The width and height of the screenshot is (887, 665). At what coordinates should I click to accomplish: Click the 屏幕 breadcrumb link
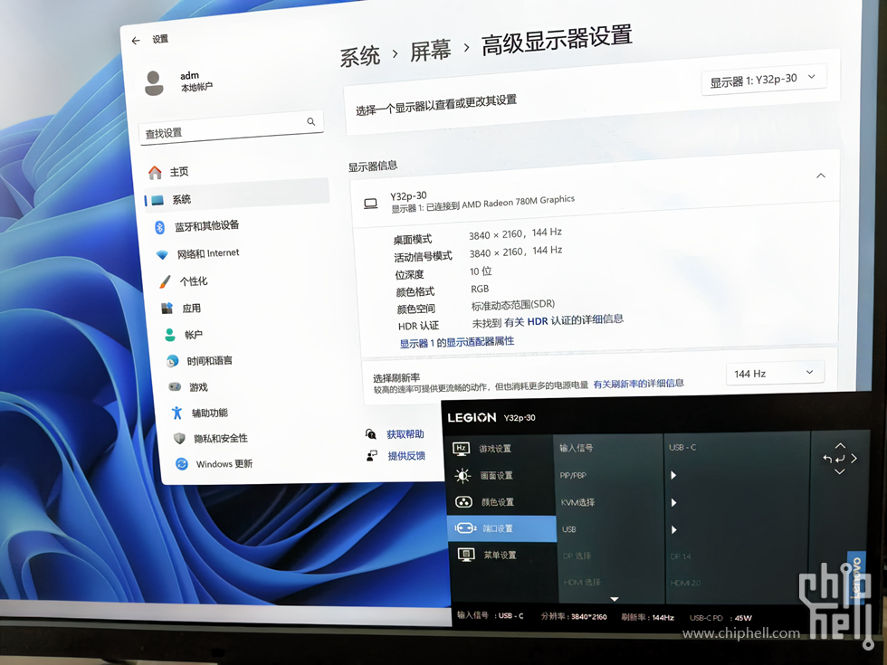point(430,52)
